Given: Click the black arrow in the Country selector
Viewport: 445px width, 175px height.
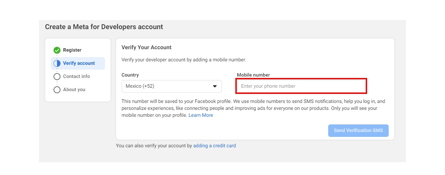Looking at the screenshot, I should [215, 86].
